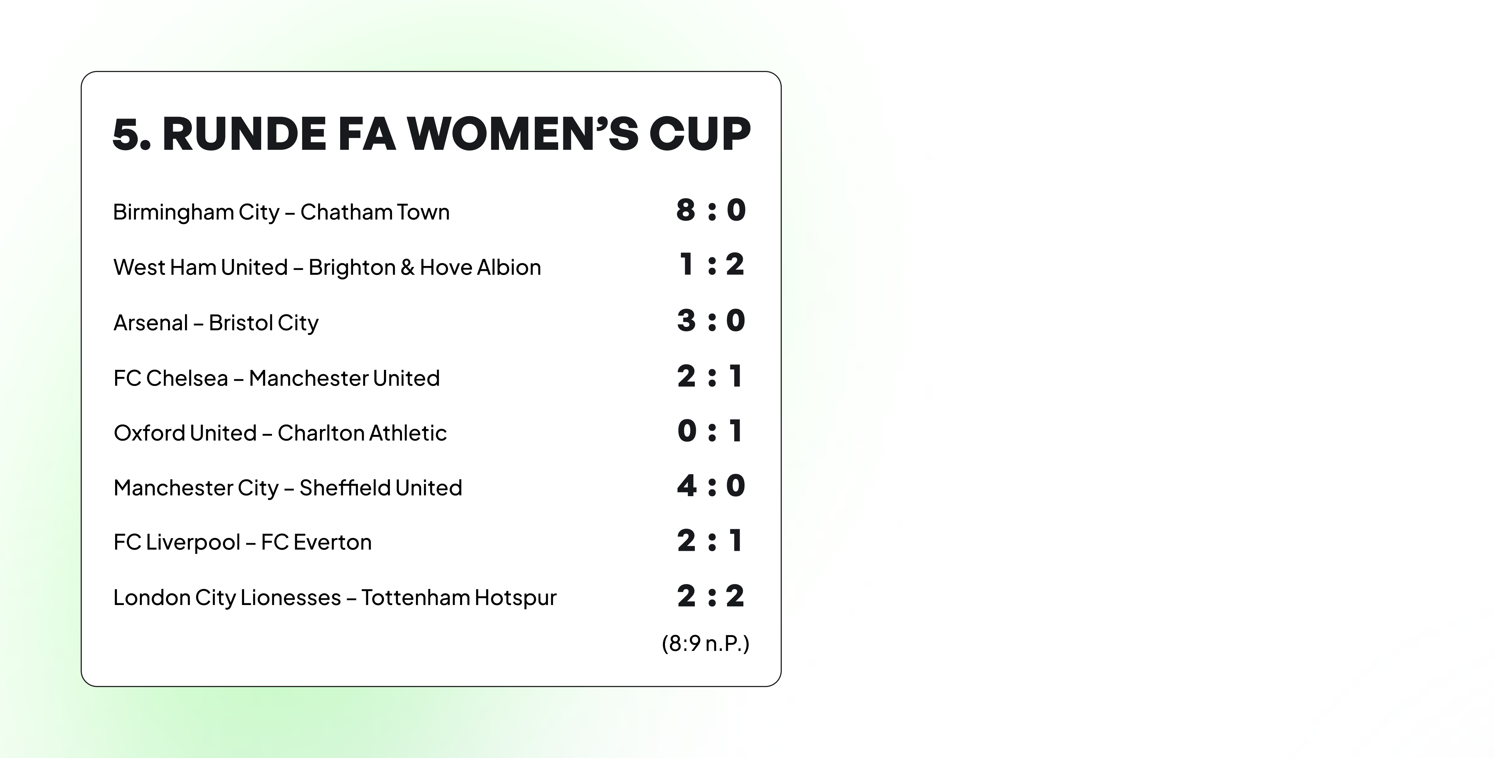Click the 2 : 1 score beside Liverpool
Viewport: 1494px width, 758px height.
pyautogui.click(x=710, y=541)
